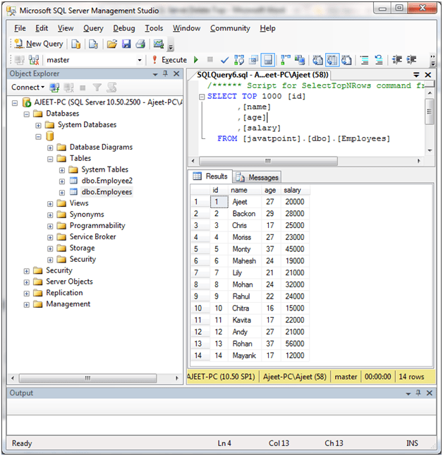Comment out the selected lines
Viewport: 443px width, 456px height.
tap(364, 60)
